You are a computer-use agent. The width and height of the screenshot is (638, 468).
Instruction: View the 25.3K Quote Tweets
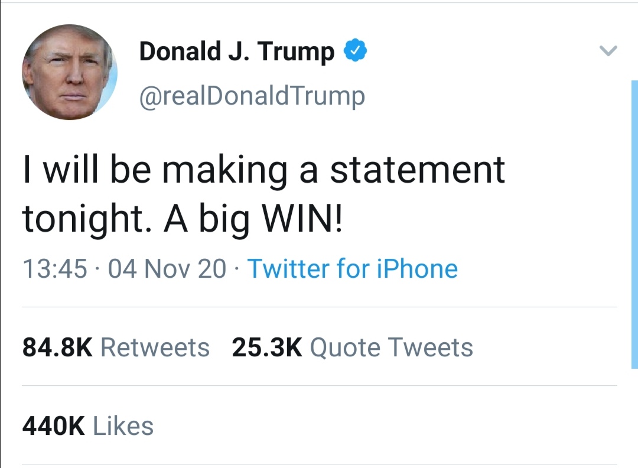point(267,347)
